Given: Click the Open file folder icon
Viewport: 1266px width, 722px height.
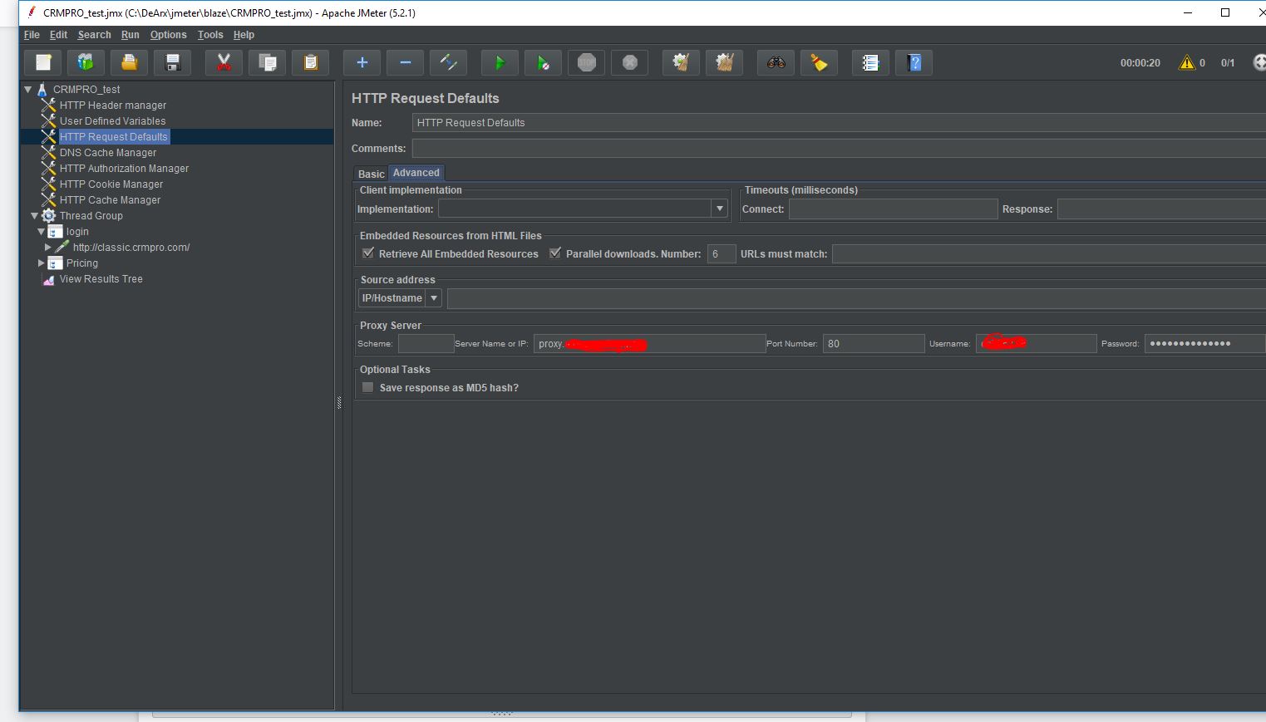Looking at the screenshot, I should [129, 62].
